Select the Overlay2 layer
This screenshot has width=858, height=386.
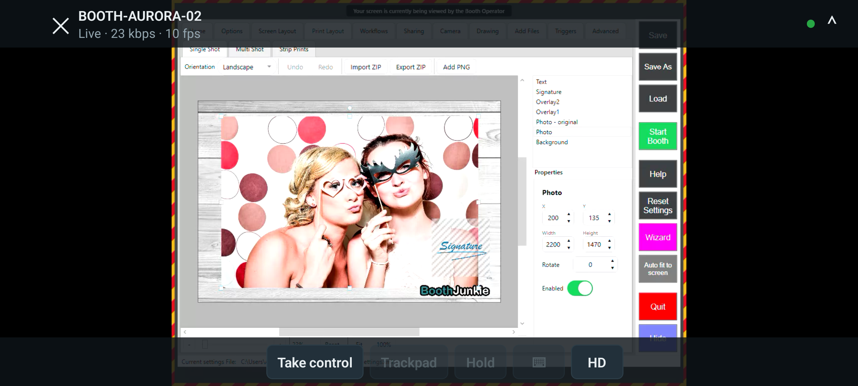(x=582, y=102)
